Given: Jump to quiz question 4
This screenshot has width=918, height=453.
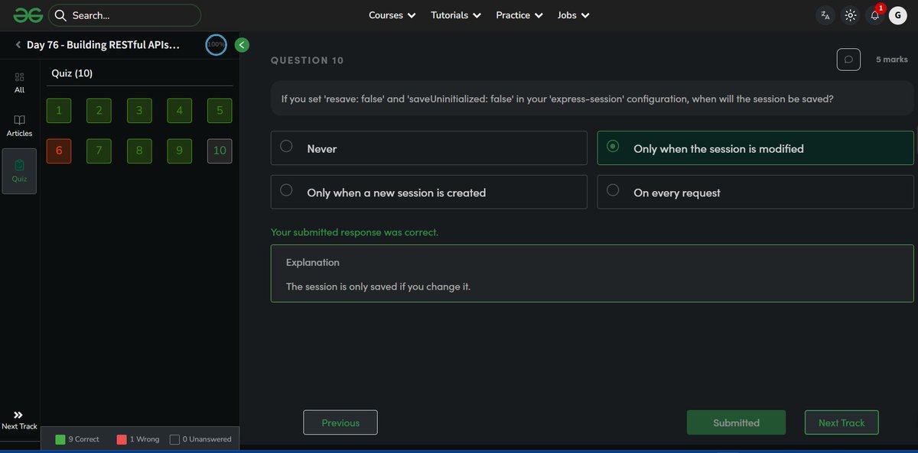Looking at the screenshot, I should [179, 111].
